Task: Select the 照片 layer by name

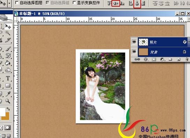Action: pos(153,42)
